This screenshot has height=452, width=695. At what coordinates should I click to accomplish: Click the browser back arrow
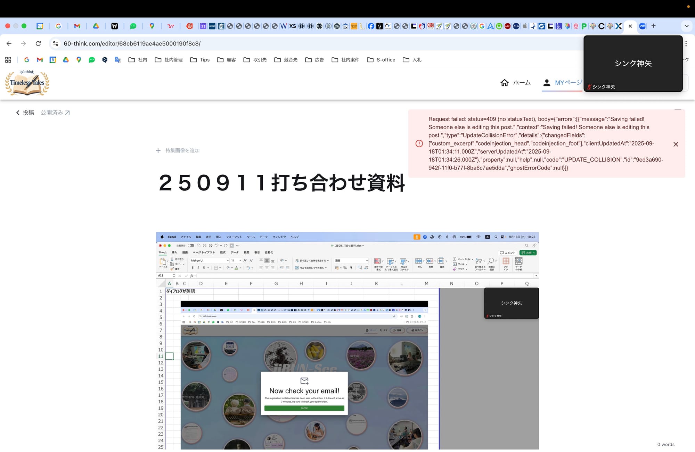9,43
